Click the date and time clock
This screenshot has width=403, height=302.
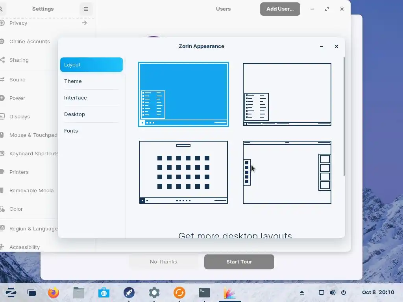click(378, 293)
